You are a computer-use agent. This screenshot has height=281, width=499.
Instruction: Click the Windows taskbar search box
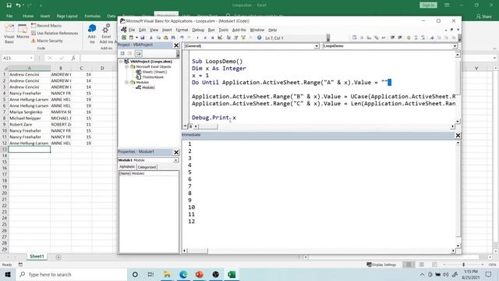[71, 274]
